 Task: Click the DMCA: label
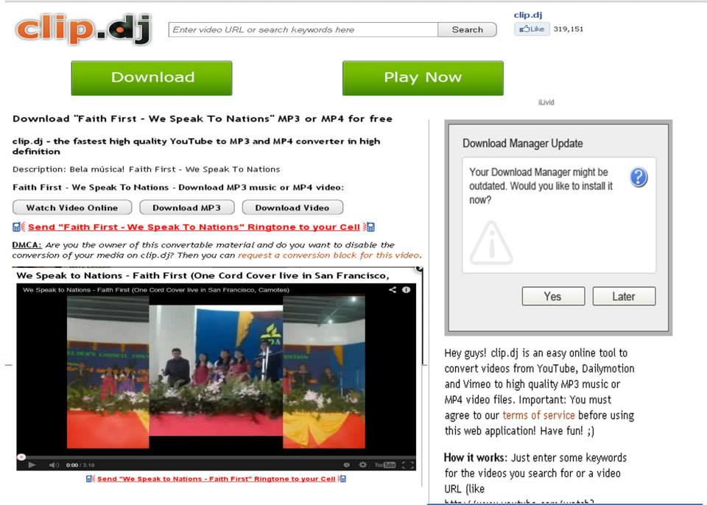pos(27,245)
